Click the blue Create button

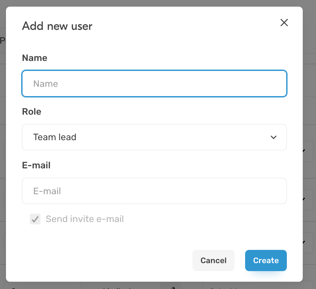pyautogui.click(x=266, y=260)
